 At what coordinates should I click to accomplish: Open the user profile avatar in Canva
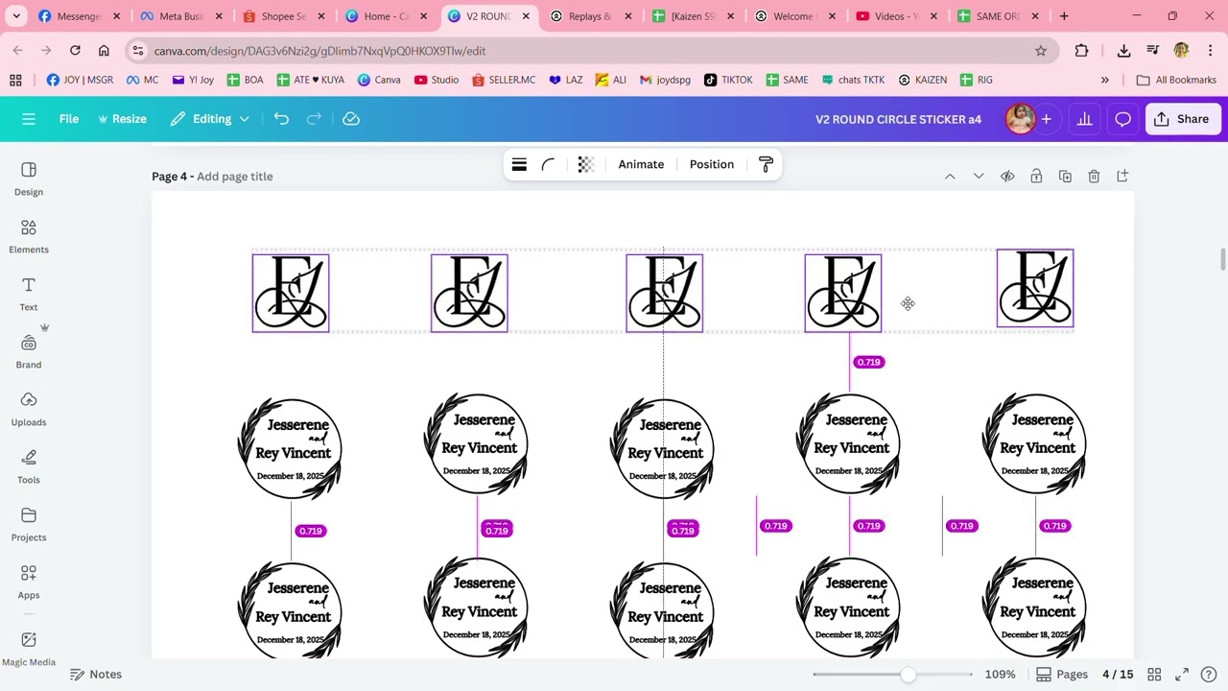pos(1020,119)
